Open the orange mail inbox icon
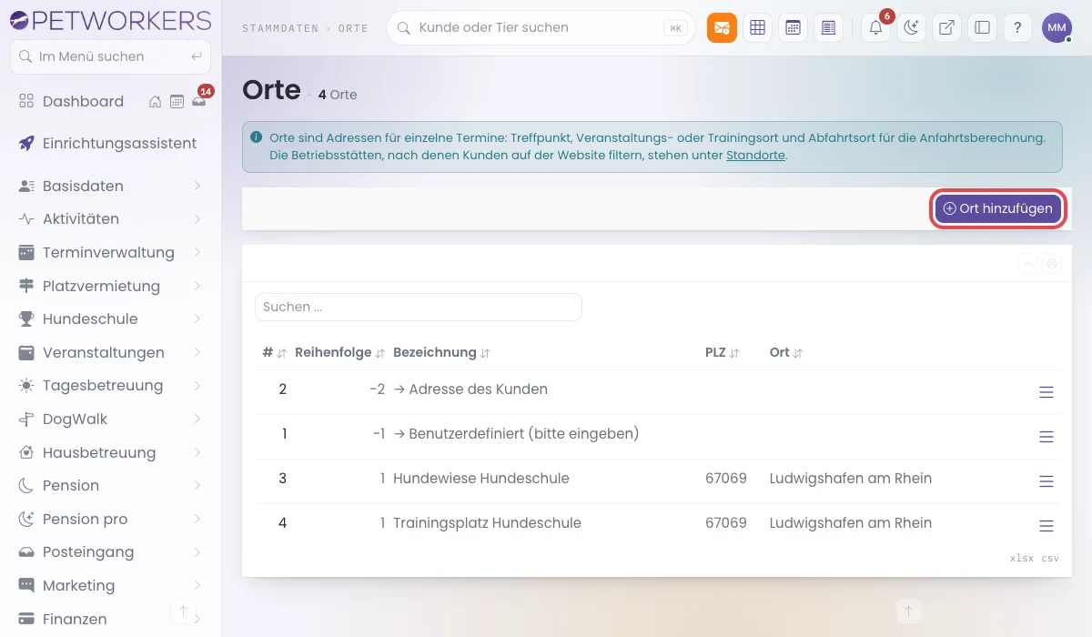 tap(722, 28)
